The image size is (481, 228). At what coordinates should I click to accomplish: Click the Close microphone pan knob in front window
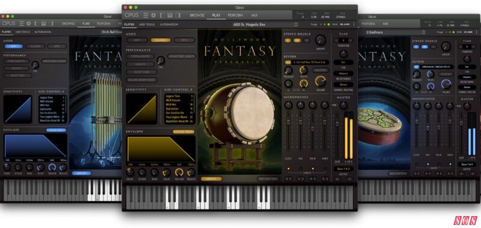(288, 105)
